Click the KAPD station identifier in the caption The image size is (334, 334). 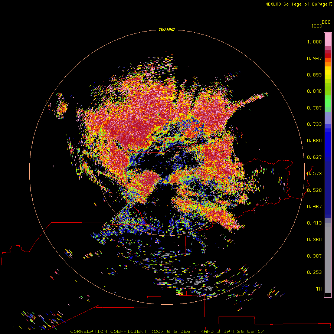[x=207, y=331]
